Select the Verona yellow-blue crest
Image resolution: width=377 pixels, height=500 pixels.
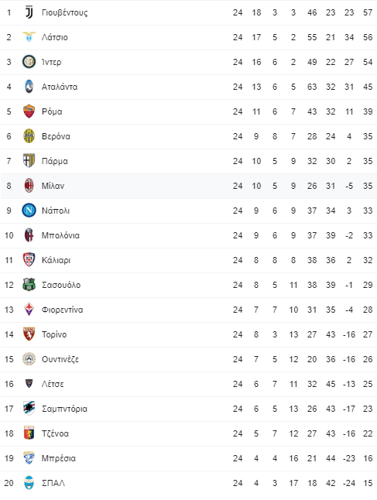coord(29,136)
